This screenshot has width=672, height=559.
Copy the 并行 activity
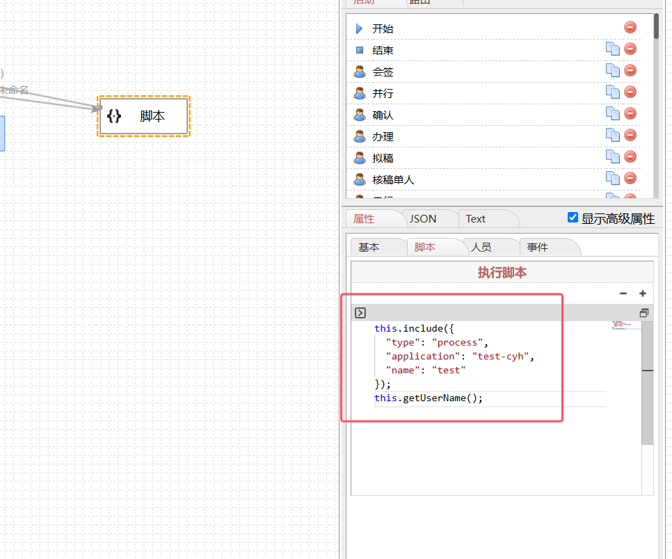[612, 92]
